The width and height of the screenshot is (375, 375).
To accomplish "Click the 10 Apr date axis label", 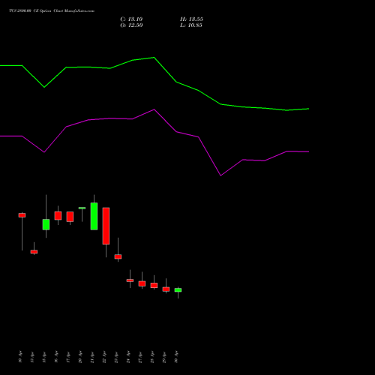I will pyautogui.click(x=20, y=357).
